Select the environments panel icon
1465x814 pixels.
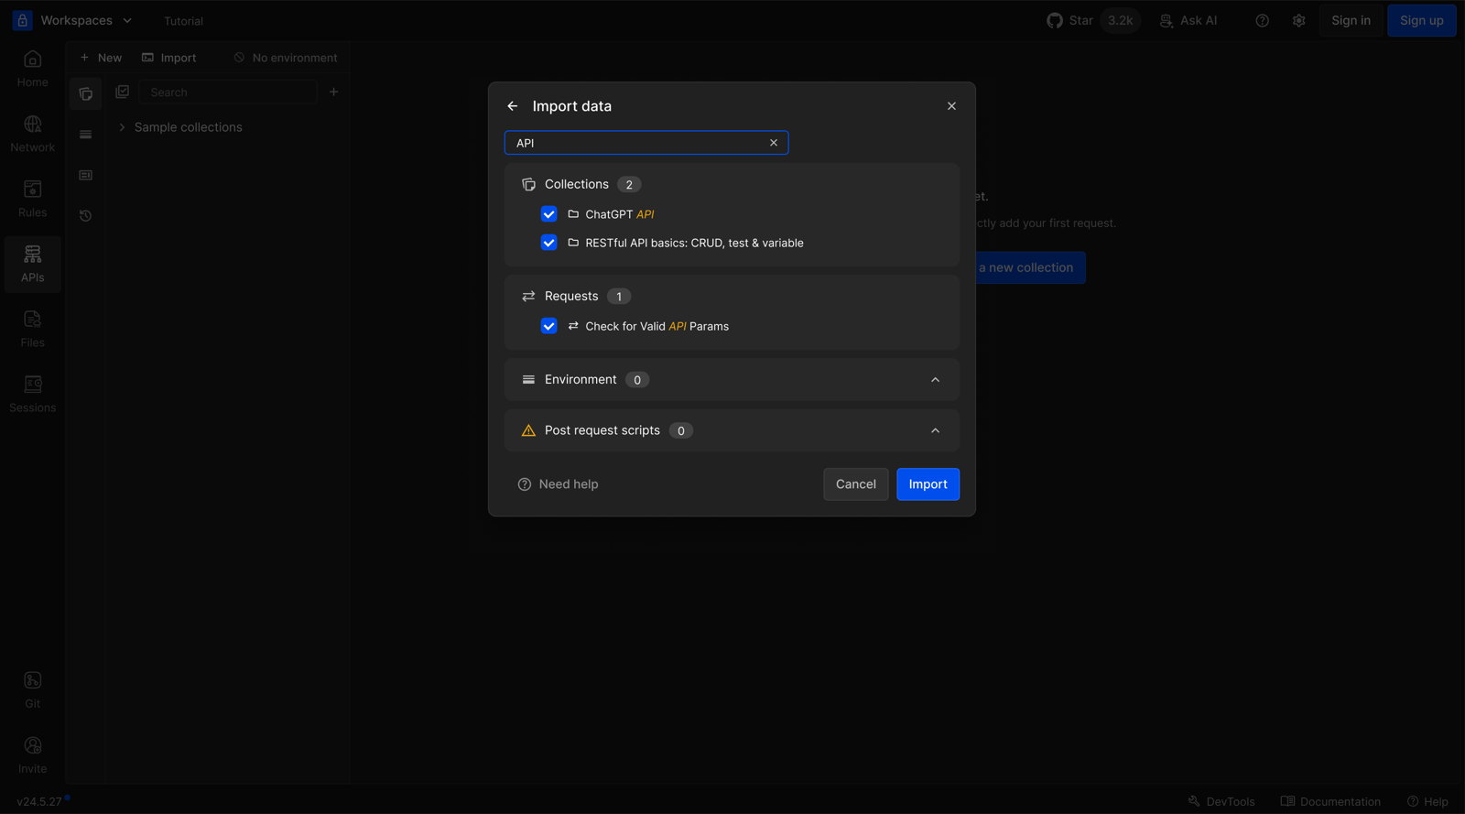pyautogui.click(x=85, y=135)
